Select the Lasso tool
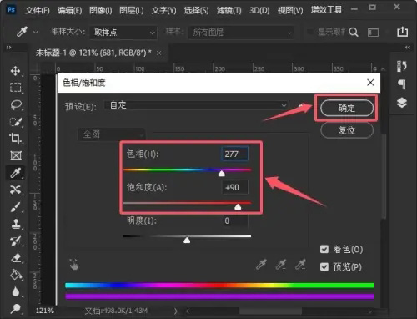Image resolution: width=417 pixels, height=319 pixels. 16,104
